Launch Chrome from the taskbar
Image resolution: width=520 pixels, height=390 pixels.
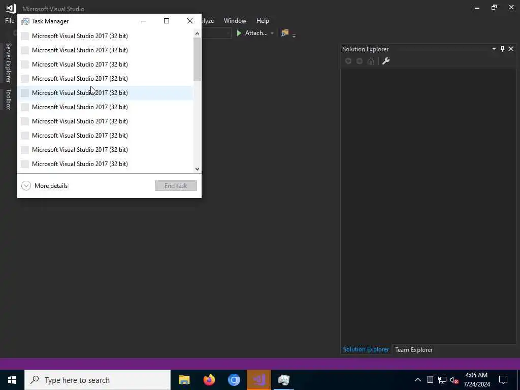point(234,380)
